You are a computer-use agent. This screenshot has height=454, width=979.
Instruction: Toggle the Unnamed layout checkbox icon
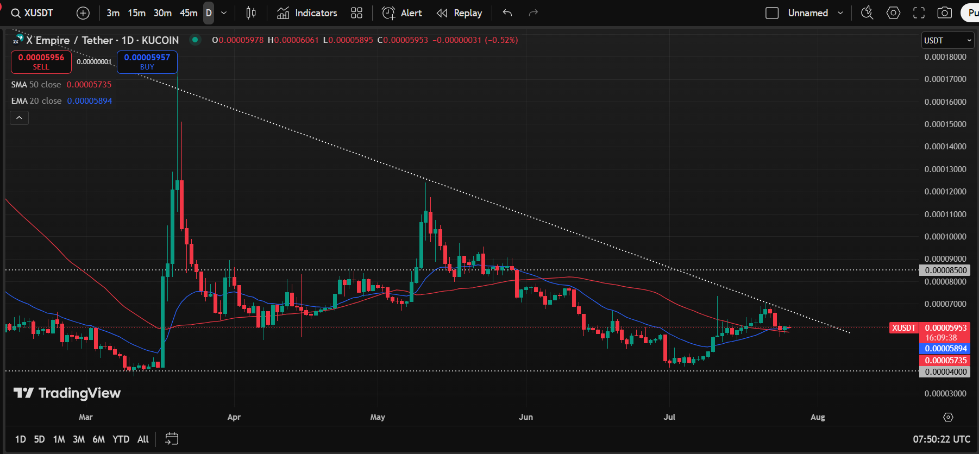point(772,13)
